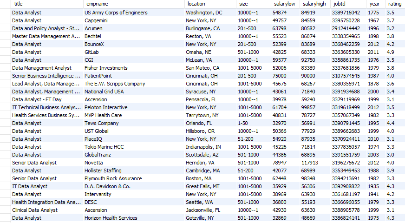Select Data and Policy Analyst title cell
This screenshot has width=405, height=223.
click(x=47, y=28)
